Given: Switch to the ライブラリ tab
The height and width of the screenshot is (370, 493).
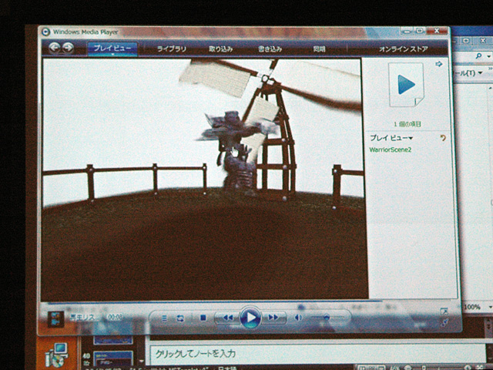Looking at the screenshot, I should coord(172,49).
